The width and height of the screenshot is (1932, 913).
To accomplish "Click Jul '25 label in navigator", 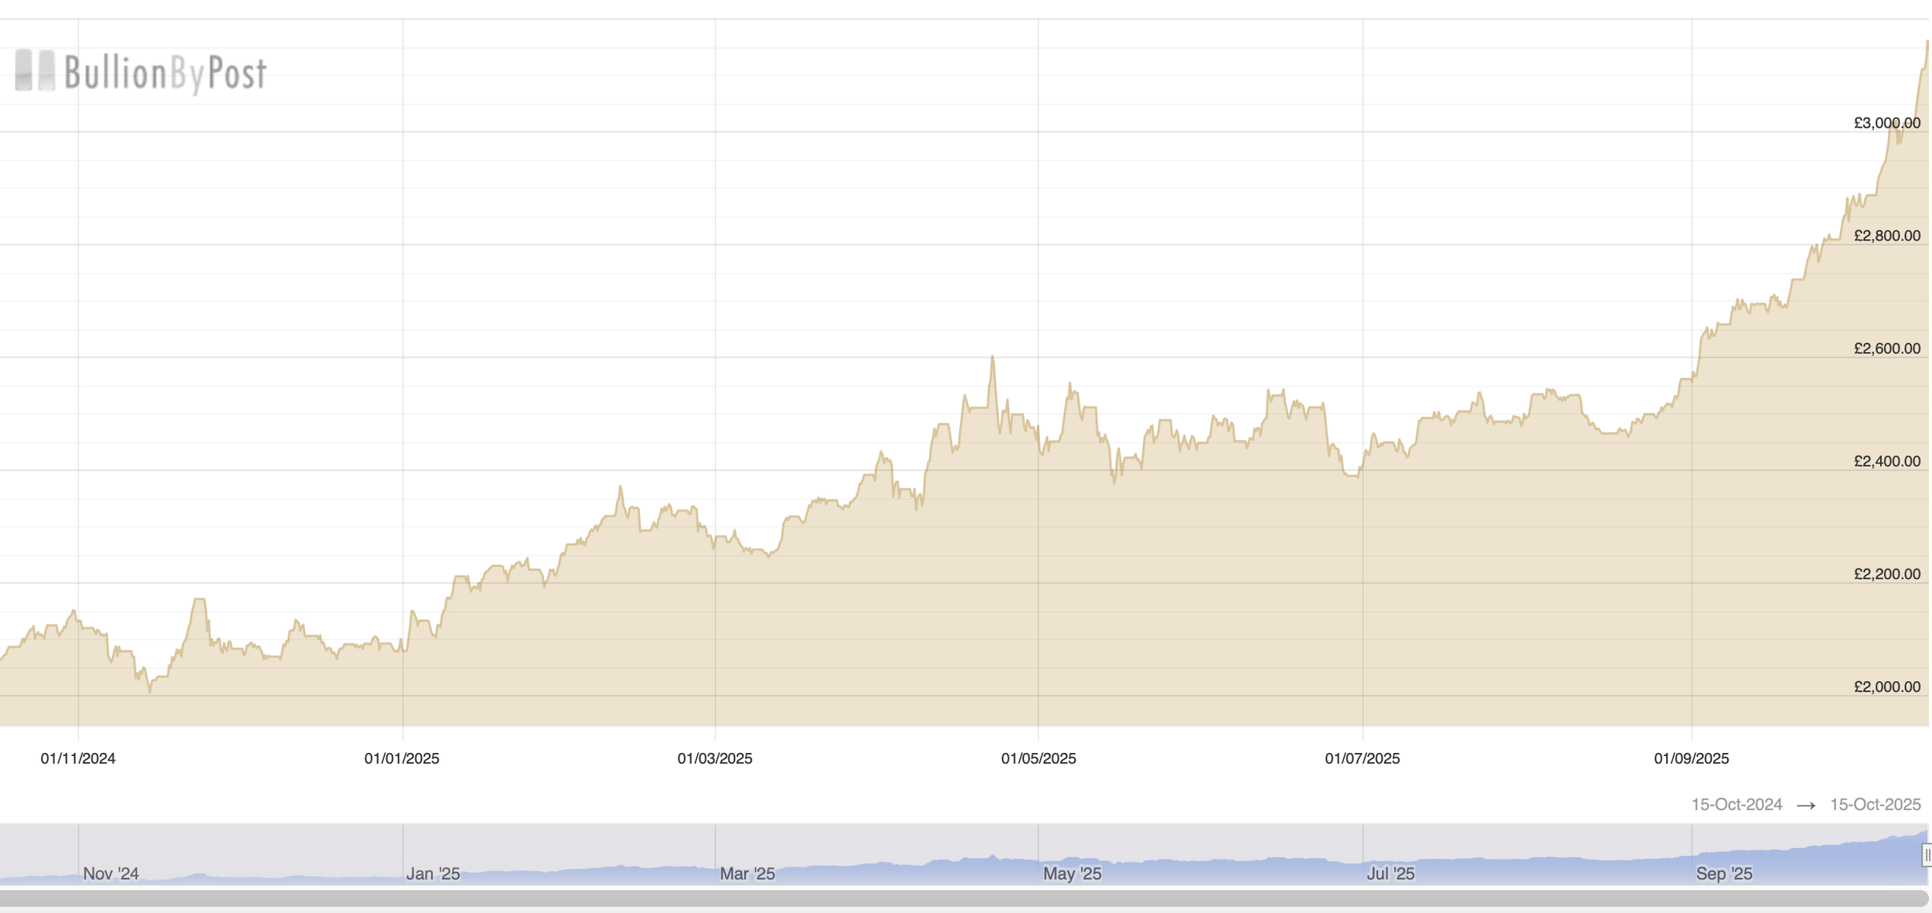I will coord(1390,874).
